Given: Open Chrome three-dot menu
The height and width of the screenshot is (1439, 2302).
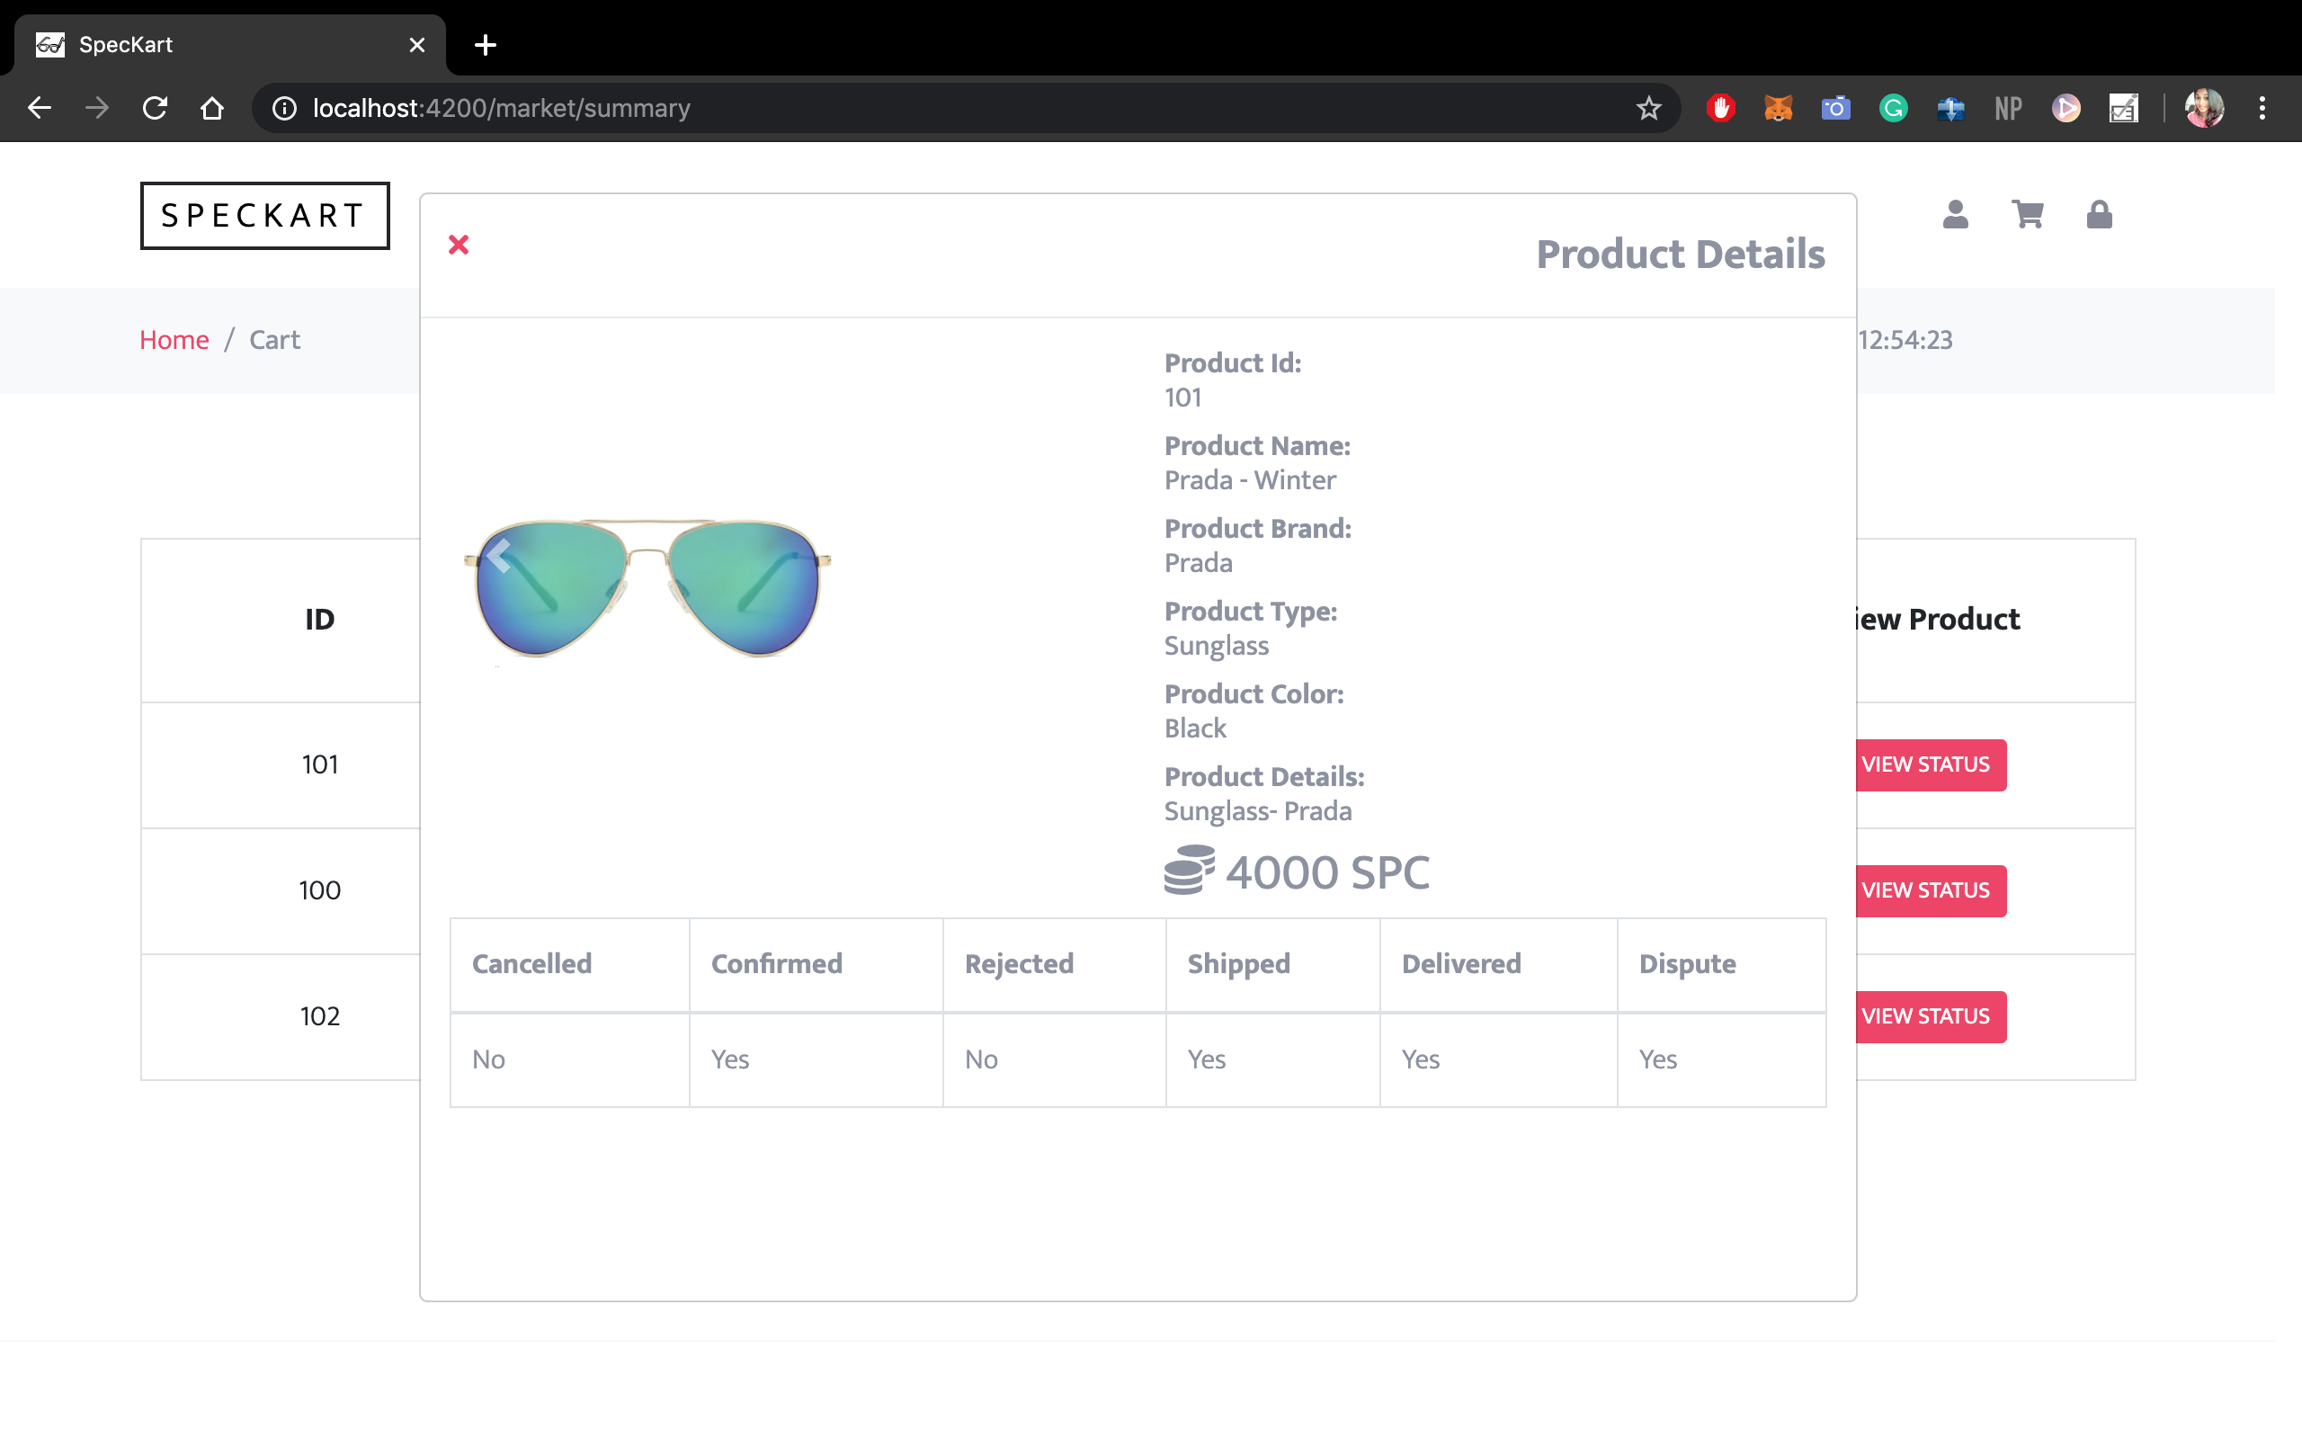Looking at the screenshot, I should coord(2262,109).
